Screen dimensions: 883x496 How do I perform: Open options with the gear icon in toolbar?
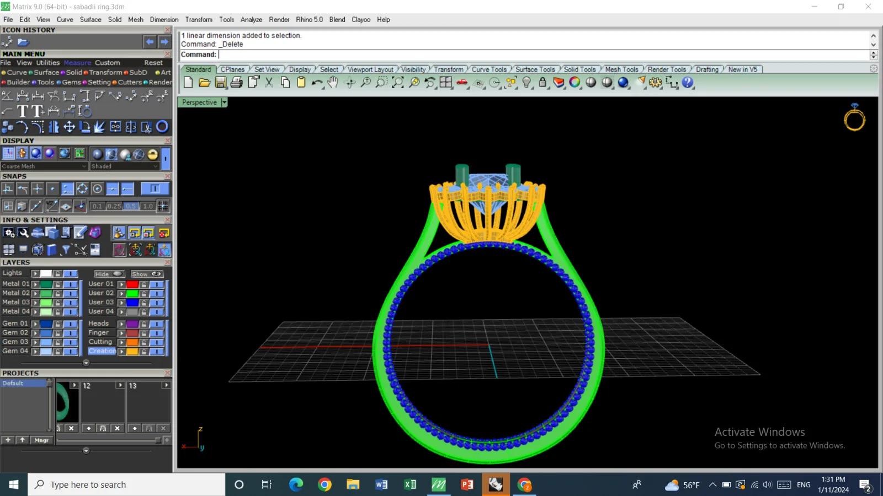(x=655, y=83)
